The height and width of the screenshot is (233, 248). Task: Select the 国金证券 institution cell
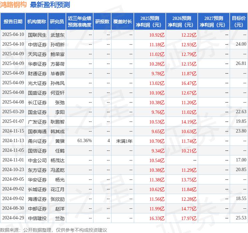pyautogui.click(x=37, y=112)
